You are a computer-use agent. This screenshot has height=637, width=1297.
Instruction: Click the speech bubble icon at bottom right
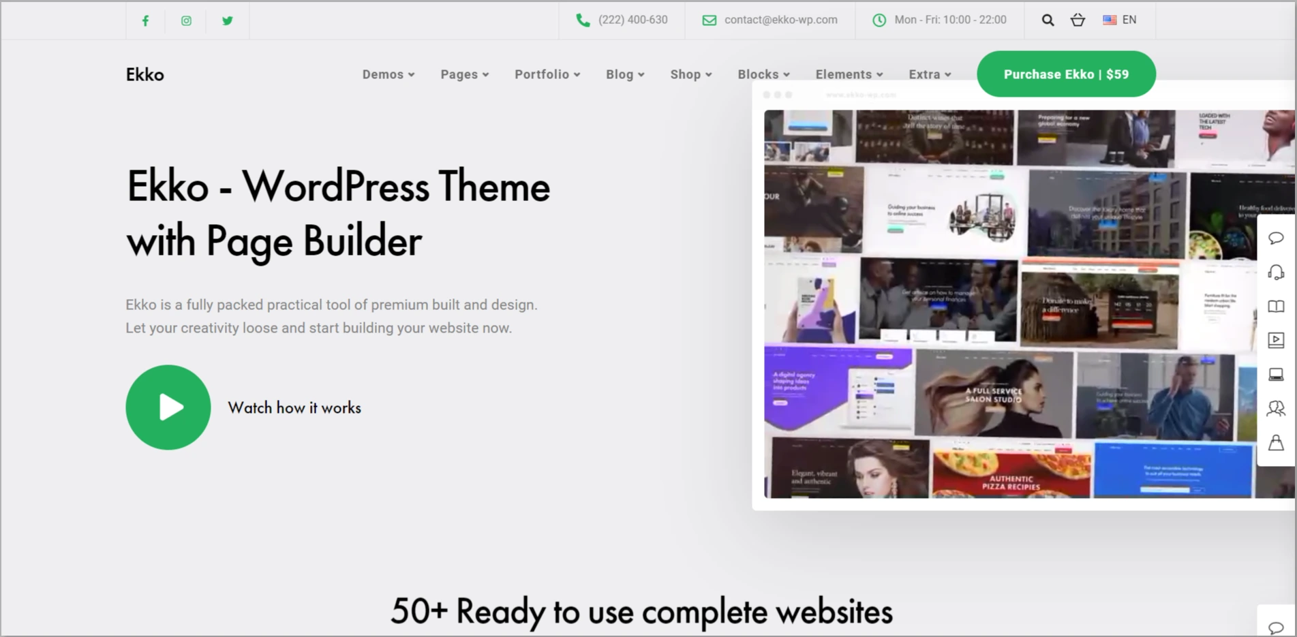coord(1276,627)
